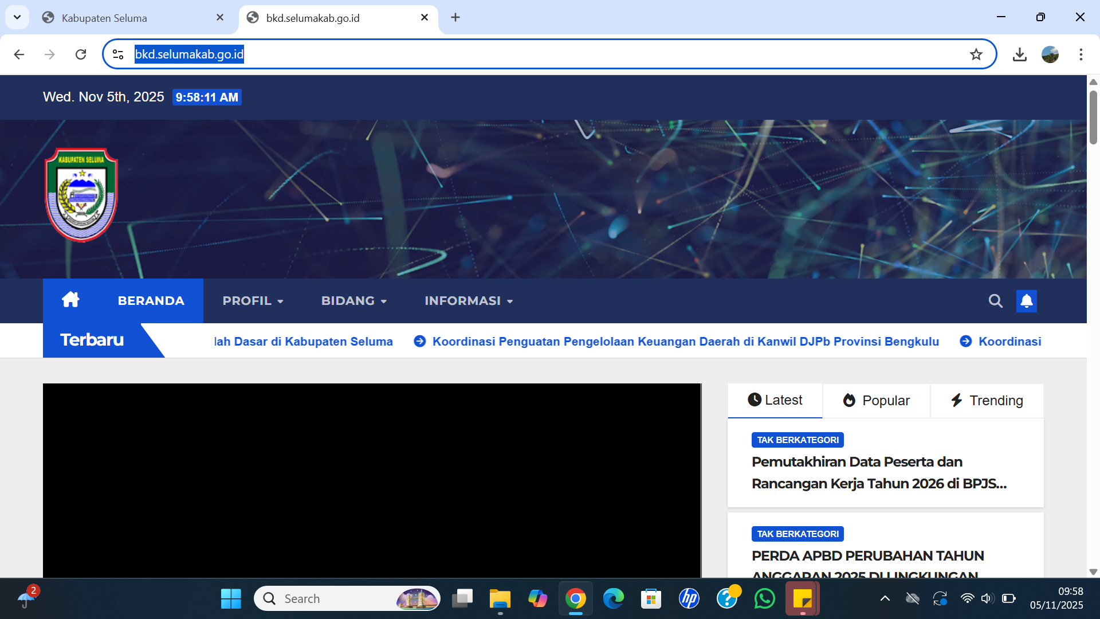Click the home icon in navigation bar
This screenshot has height=619, width=1100.
(70, 300)
